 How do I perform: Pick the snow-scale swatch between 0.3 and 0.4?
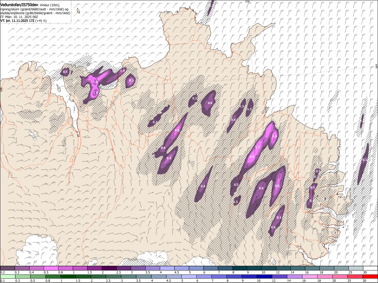[x=22, y=268]
